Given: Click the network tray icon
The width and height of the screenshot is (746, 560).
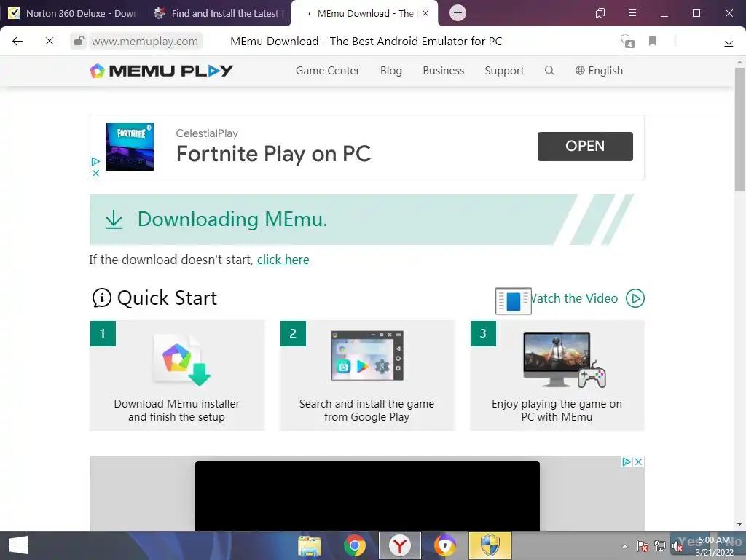Looking at the screenshot, I should (660, 546).
